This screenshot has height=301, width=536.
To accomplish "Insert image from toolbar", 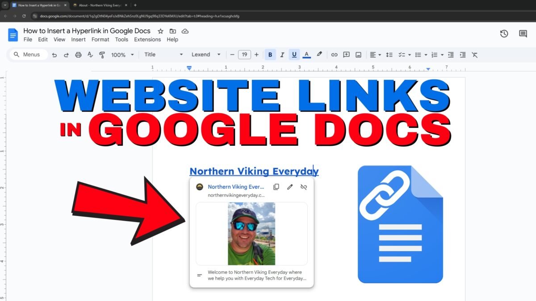I will click(358, 55).
